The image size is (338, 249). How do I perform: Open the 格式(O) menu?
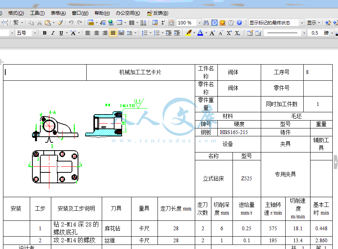[16, 13]
